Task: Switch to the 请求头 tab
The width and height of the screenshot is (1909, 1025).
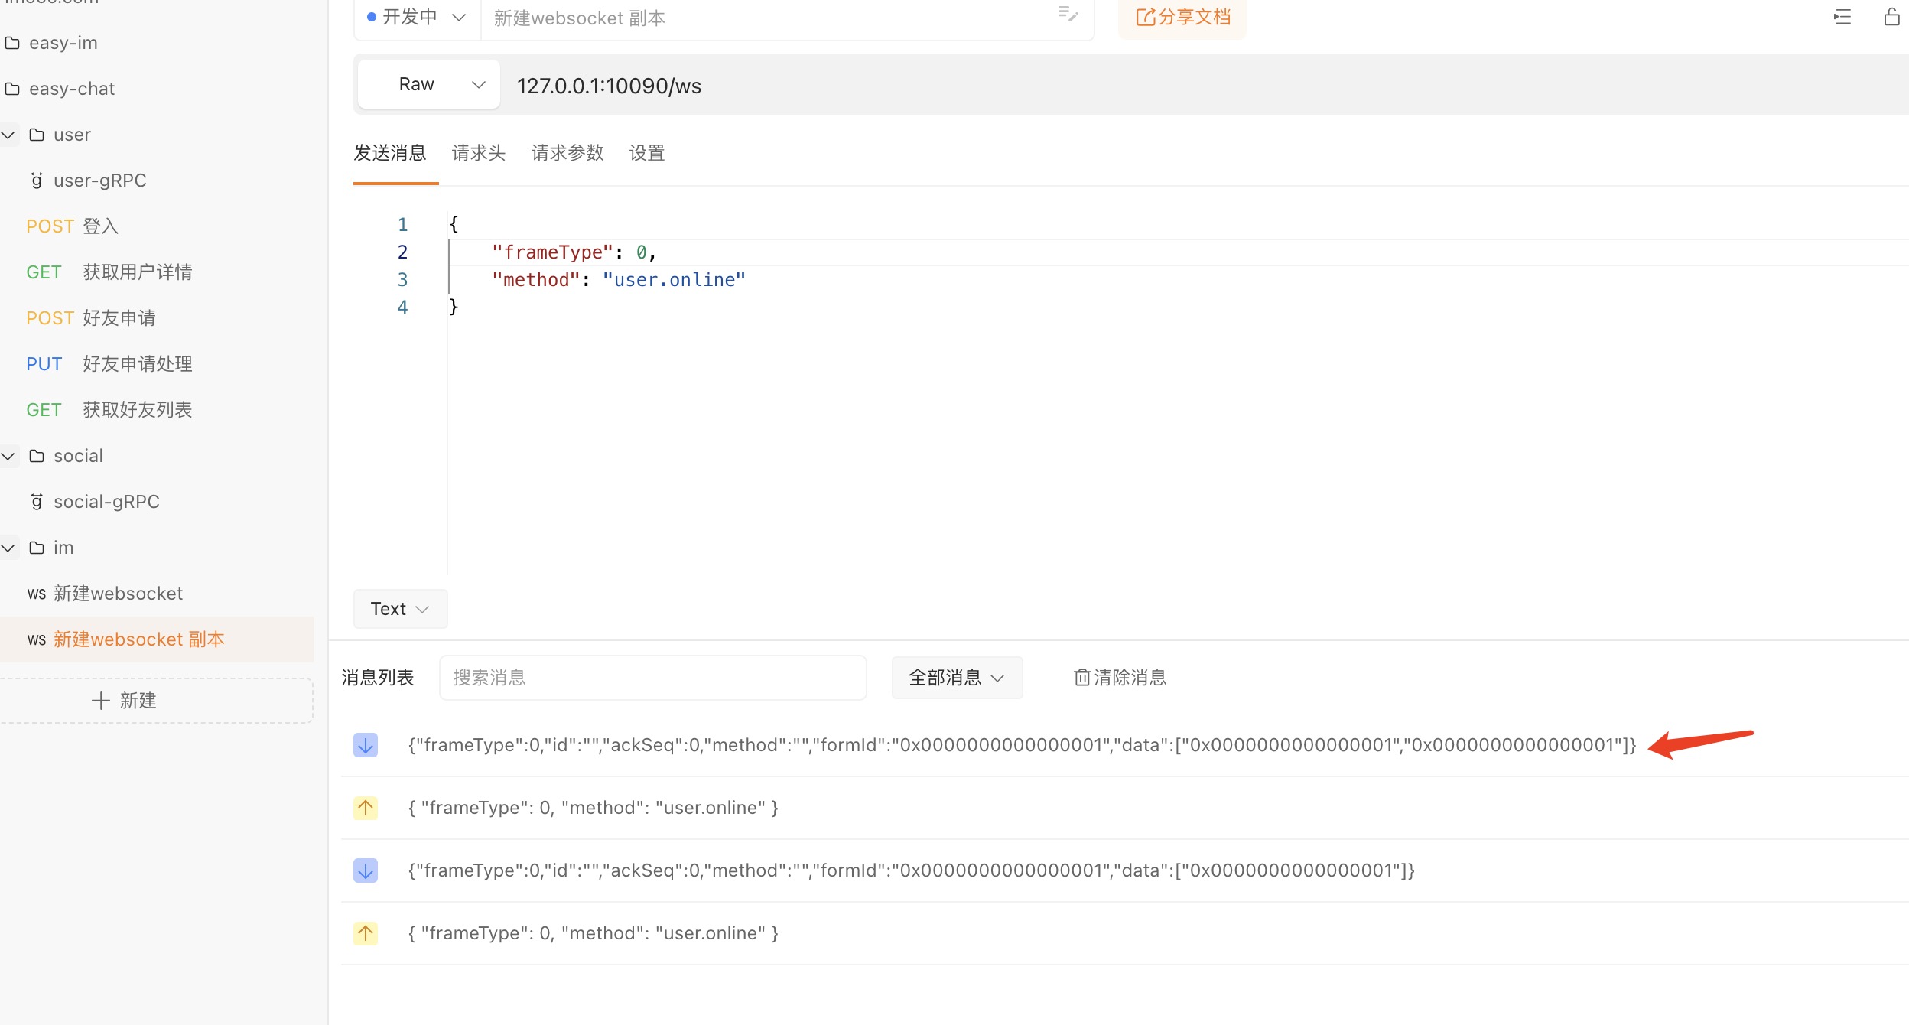Action: 479,153
